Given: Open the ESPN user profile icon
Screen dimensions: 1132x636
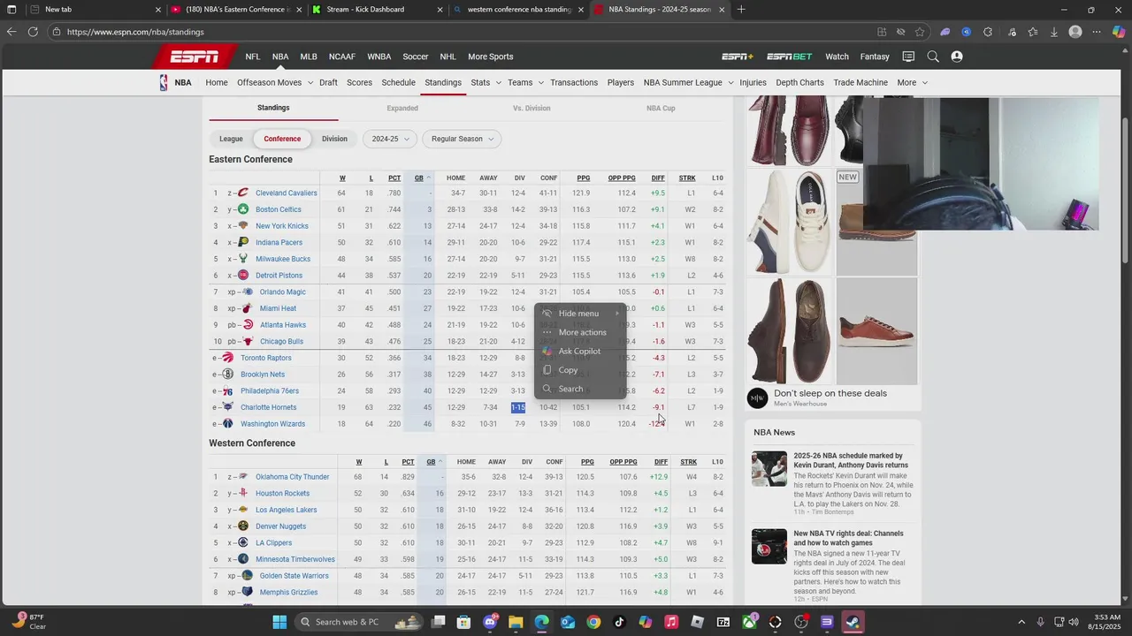Looking at the screenshot, I should click(x=957, y=57).
